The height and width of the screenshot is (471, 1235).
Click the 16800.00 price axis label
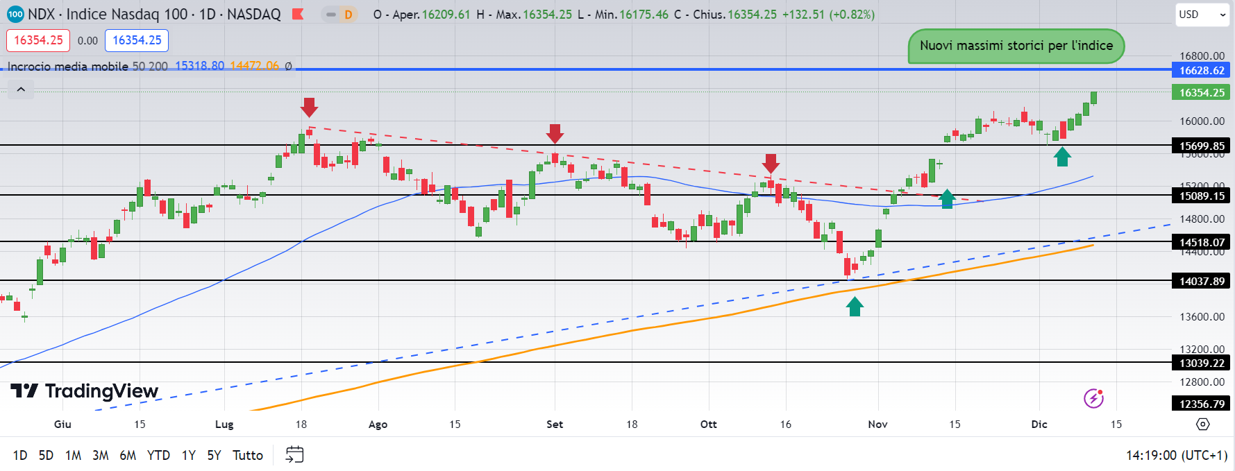(1202, 56)
